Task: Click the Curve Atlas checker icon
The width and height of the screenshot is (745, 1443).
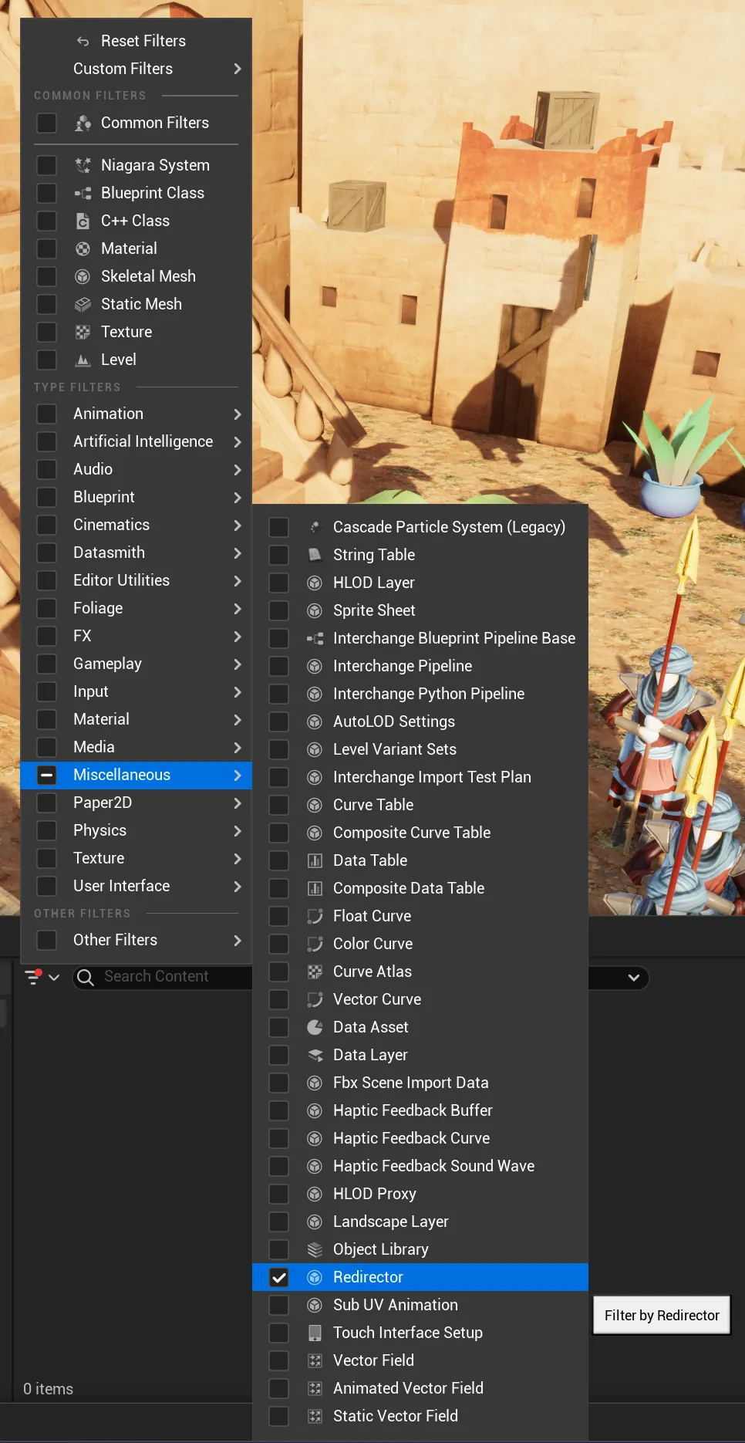Action: (315, 972)
